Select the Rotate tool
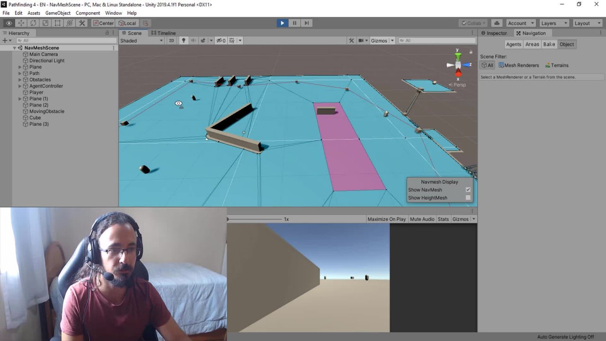Viewport: 606px width, 341px height. (33, 23)
